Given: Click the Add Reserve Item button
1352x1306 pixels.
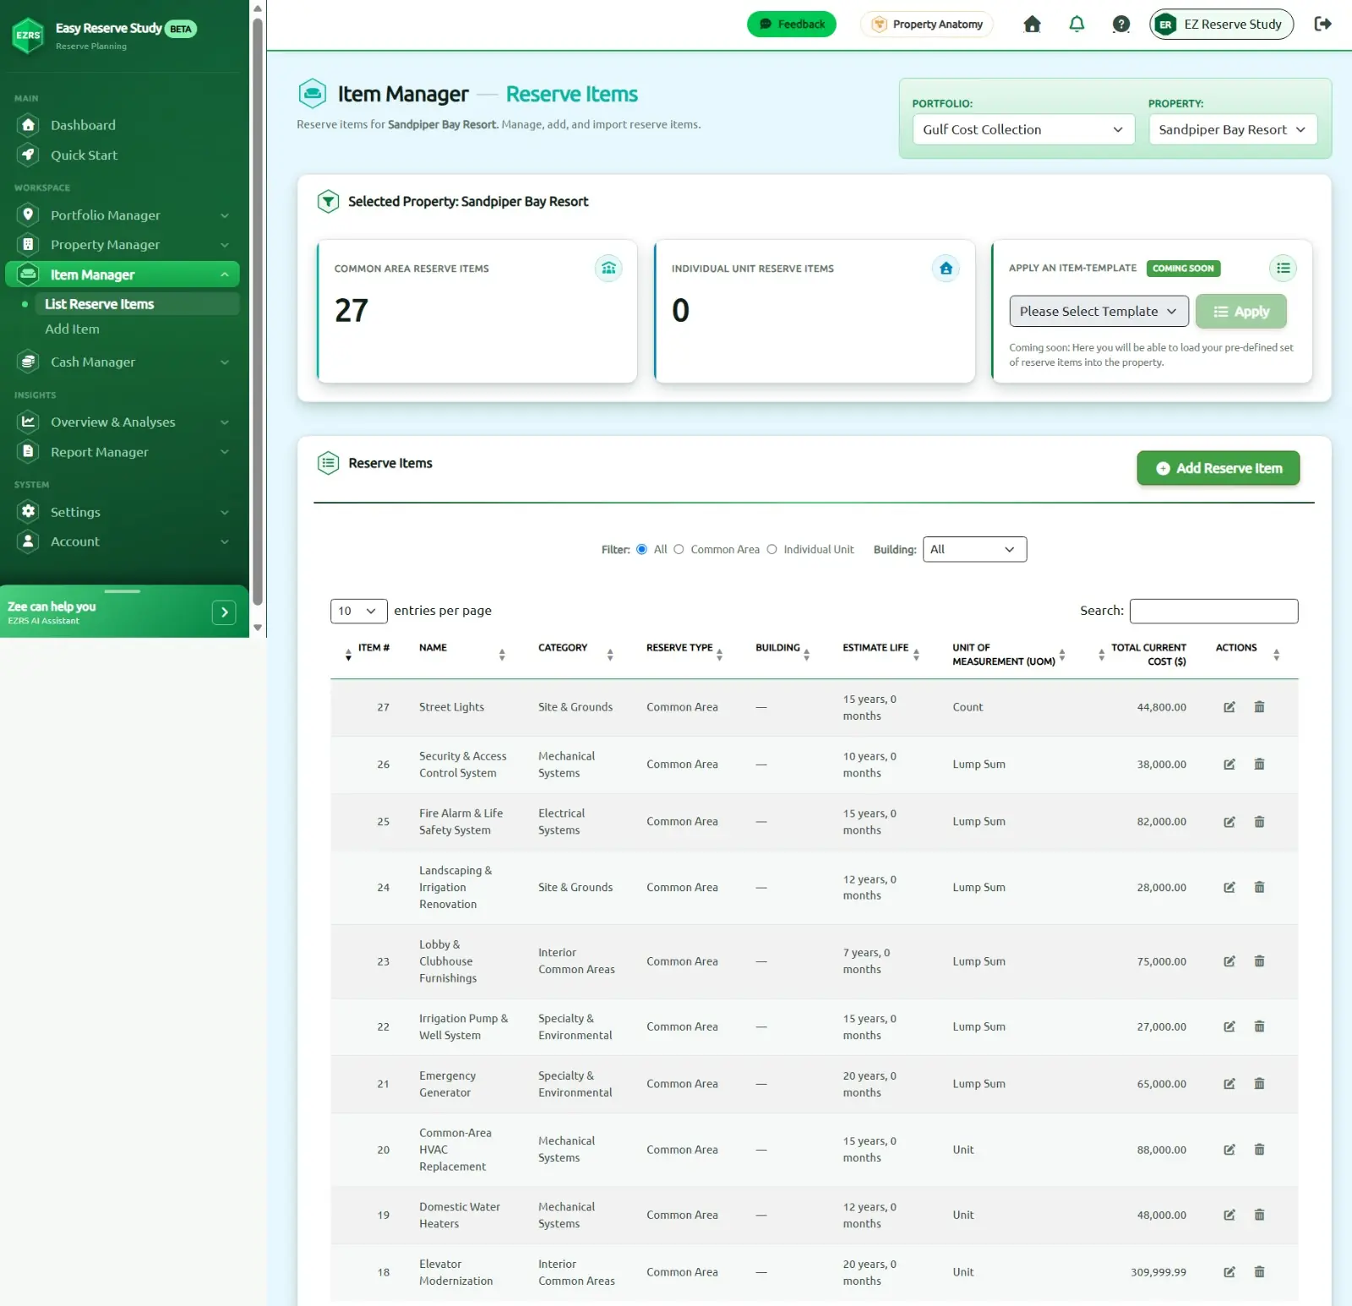Looking at the screenshot, I should pos(1218,468).
